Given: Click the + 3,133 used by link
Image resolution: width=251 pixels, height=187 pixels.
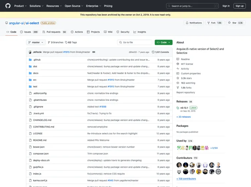Looking at the screenshot, I should (214, 148).
